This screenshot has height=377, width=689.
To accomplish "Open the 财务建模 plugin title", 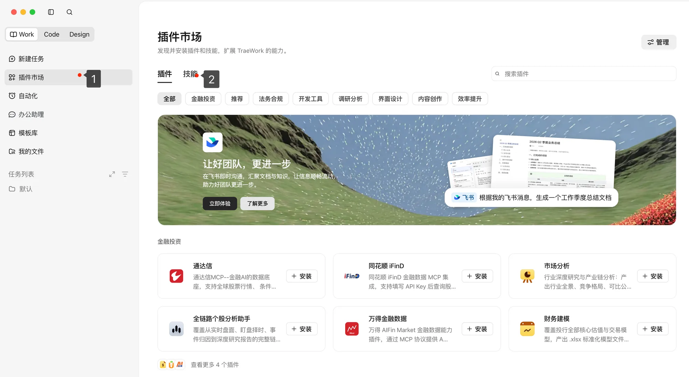I will 557,319.
